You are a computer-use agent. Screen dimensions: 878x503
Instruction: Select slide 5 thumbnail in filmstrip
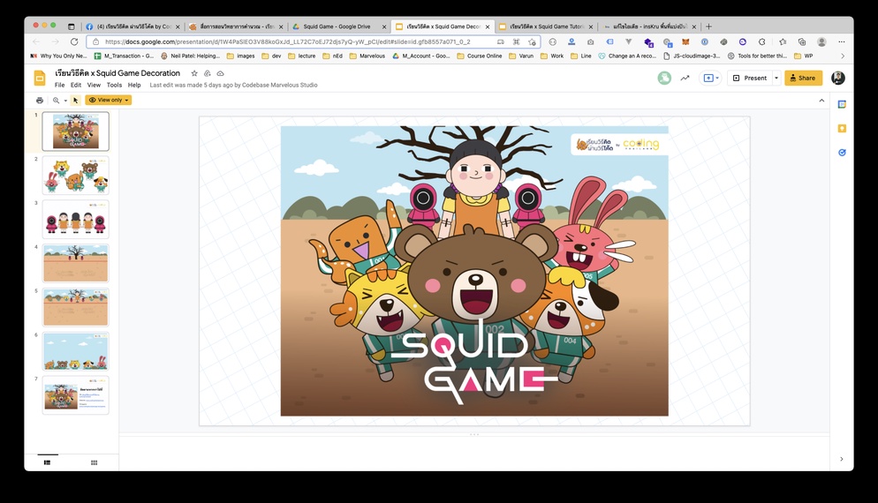[76, 307]
